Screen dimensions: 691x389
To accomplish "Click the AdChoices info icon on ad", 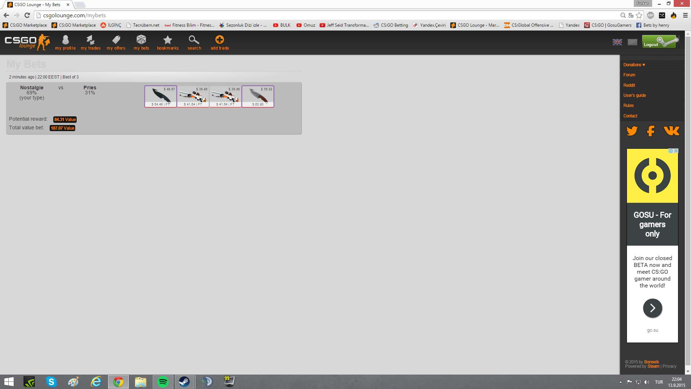I will 671,151.
